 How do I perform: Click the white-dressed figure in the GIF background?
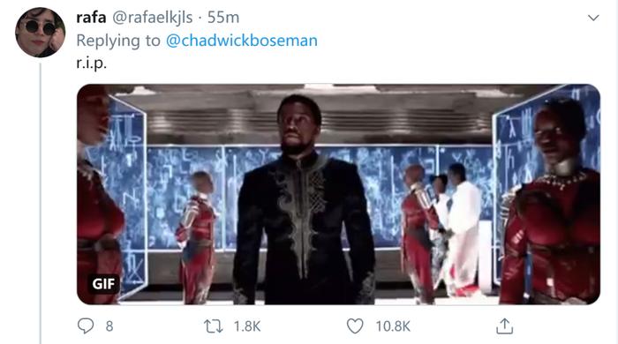pos(464,230)
